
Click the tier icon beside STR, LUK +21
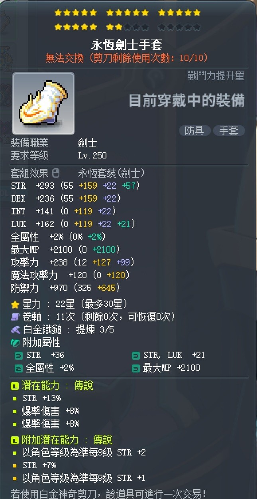click(136, 356)
